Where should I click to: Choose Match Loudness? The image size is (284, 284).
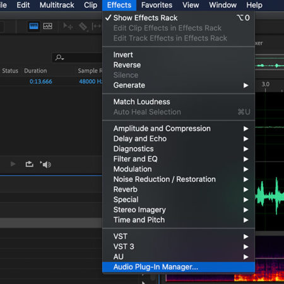(179, 102)
